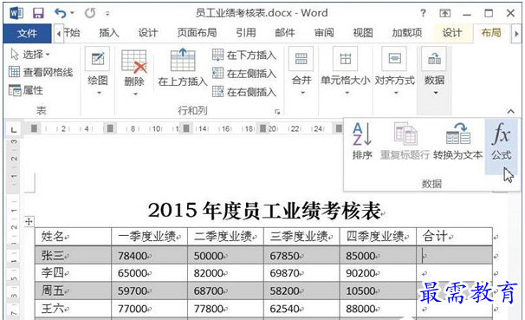
Task: Switch to the 插入 ribbon tab
Action: point(109,33)
